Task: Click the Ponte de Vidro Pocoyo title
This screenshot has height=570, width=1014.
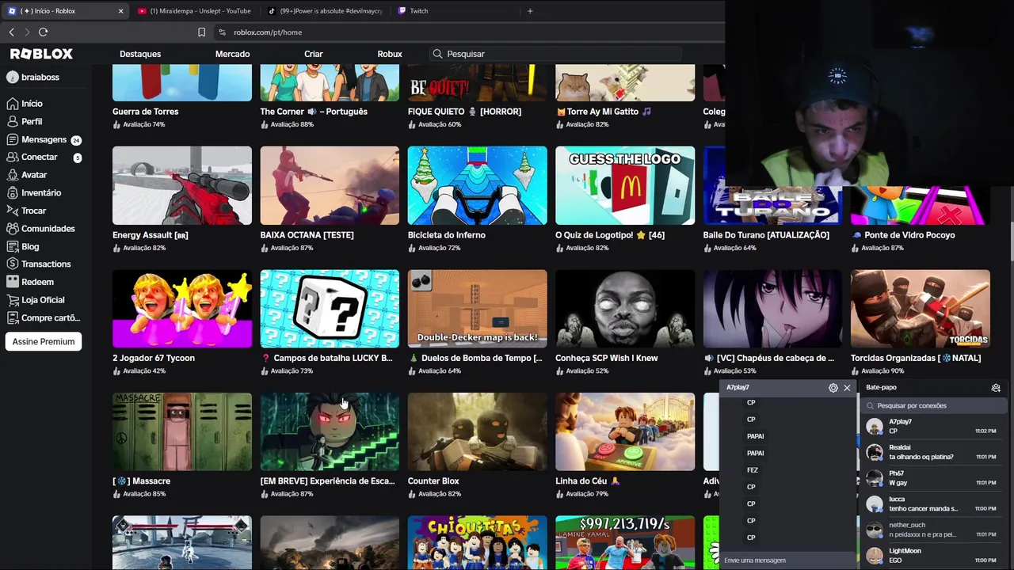Action: click(x=903, y=235)
